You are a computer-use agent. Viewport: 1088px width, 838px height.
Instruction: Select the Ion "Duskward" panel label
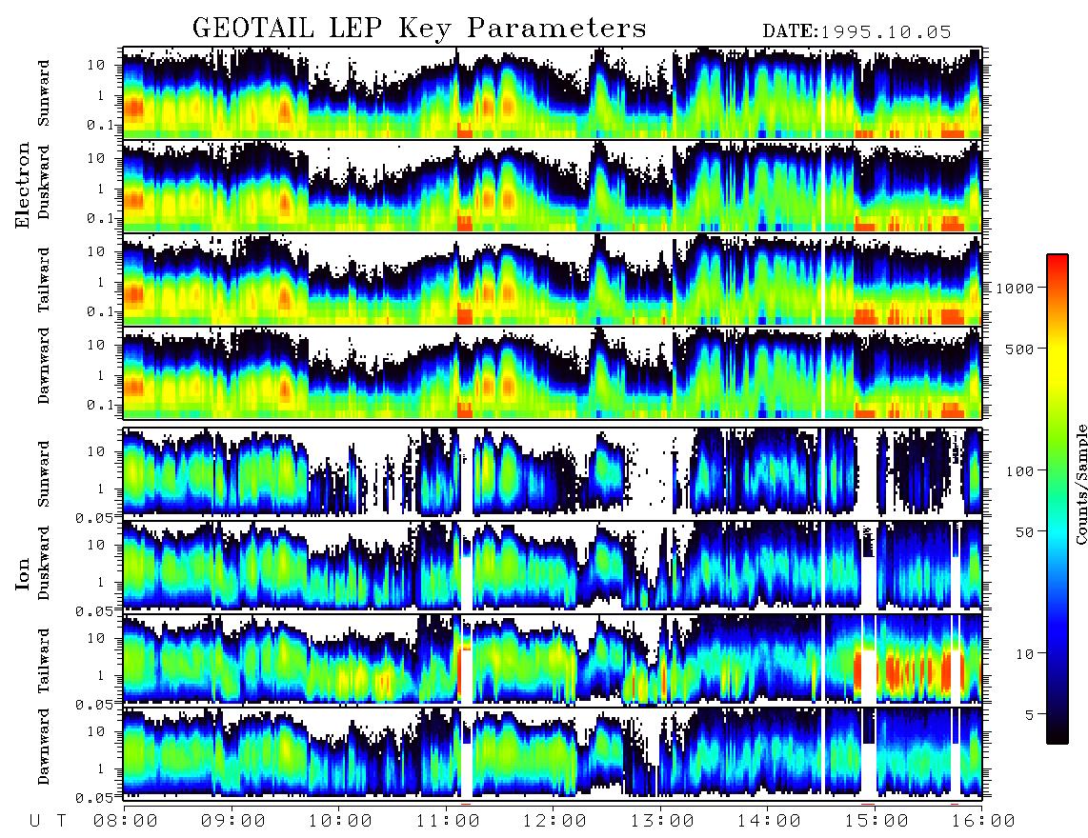[x=44, y=563]
